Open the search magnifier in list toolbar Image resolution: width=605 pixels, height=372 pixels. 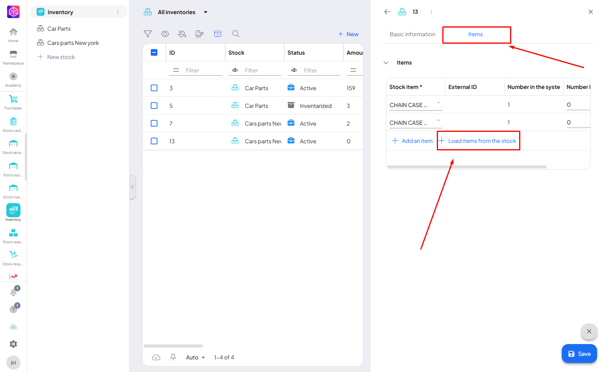[236, 34]
